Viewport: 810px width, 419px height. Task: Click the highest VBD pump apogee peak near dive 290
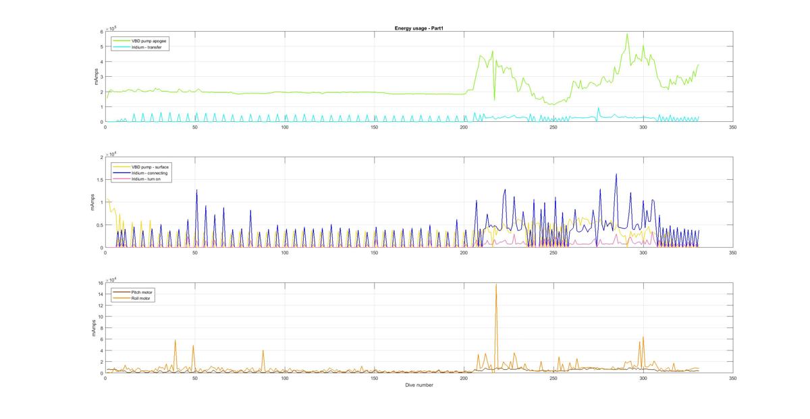pos(627,34)
